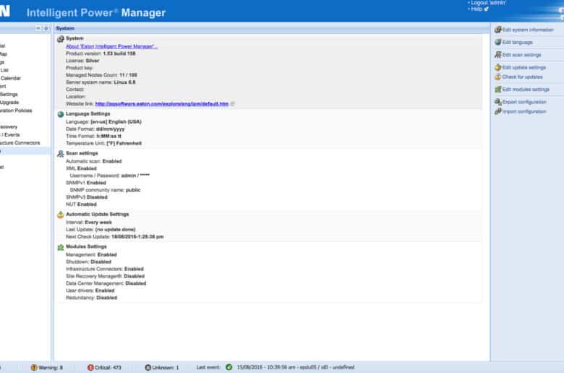Open the Help link in the header

[x=477, y=9]
